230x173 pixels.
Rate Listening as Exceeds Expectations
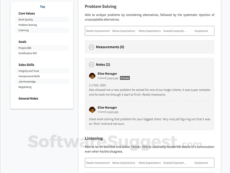pos(175,163)
